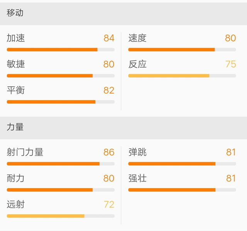
Task: Tap the 加速 label
Action: click(16, 38)
